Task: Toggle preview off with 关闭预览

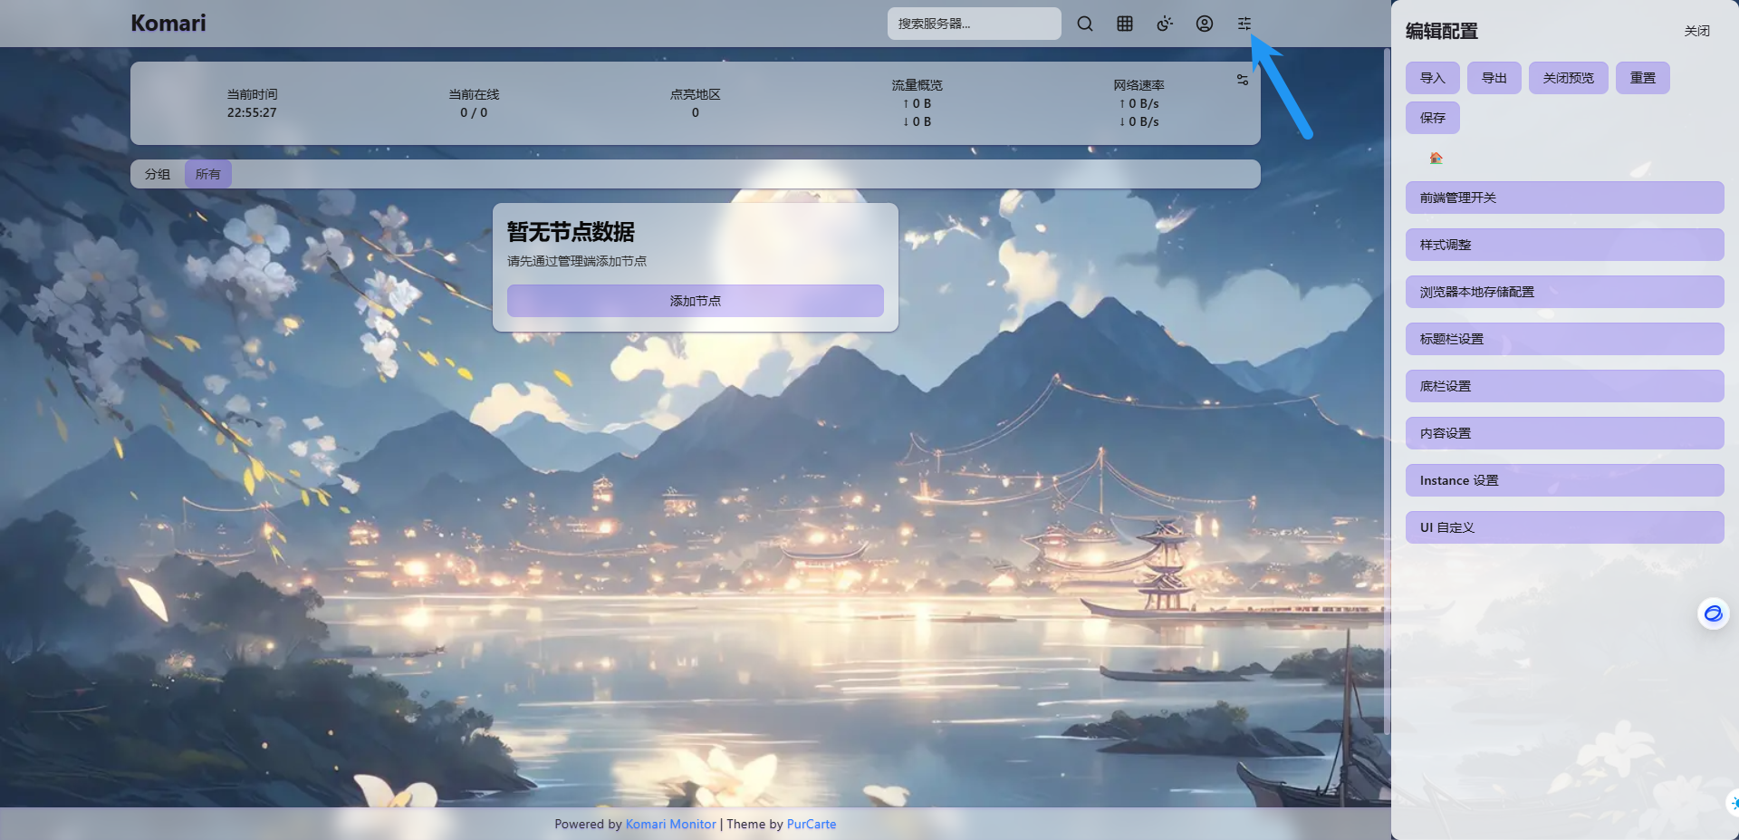Action: pos(1568,78)
